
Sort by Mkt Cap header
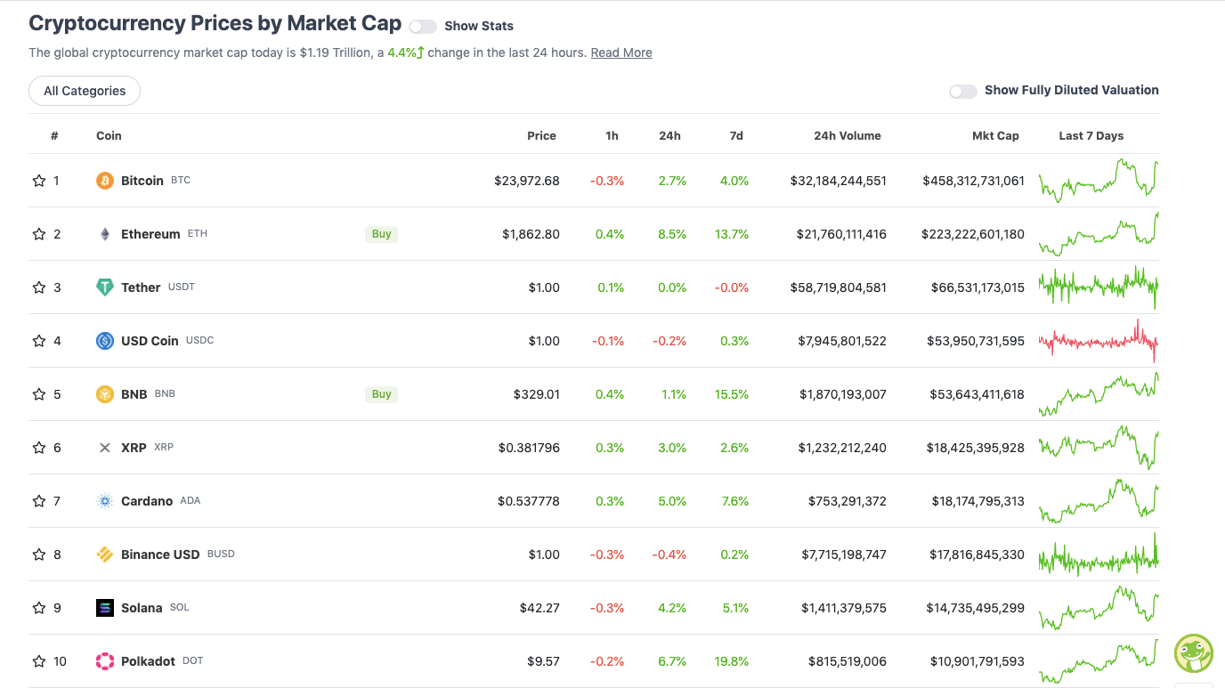click(x=995, y=136)
